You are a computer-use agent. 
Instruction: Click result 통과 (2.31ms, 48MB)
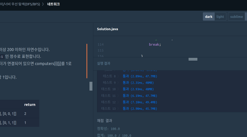point(138,83)
